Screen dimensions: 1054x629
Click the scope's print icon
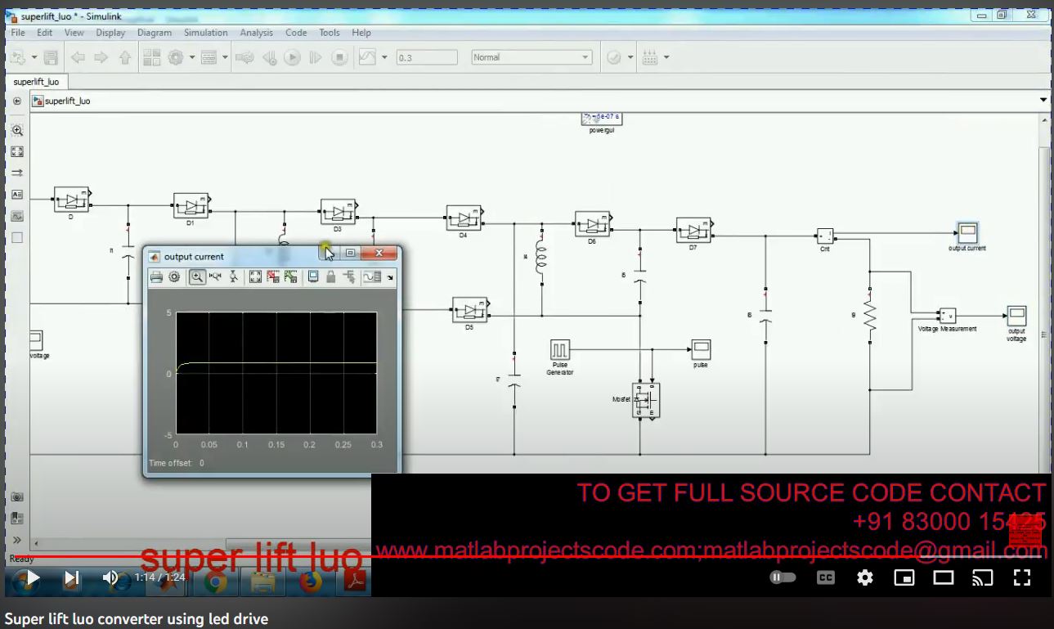coord(156,277)
